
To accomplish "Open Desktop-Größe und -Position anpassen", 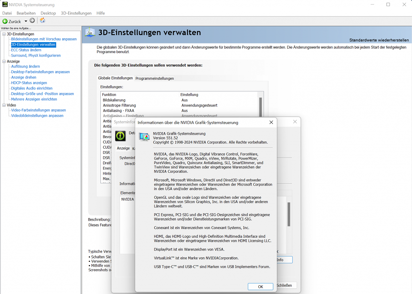I will pyautogui.click(x=42, y=94).
